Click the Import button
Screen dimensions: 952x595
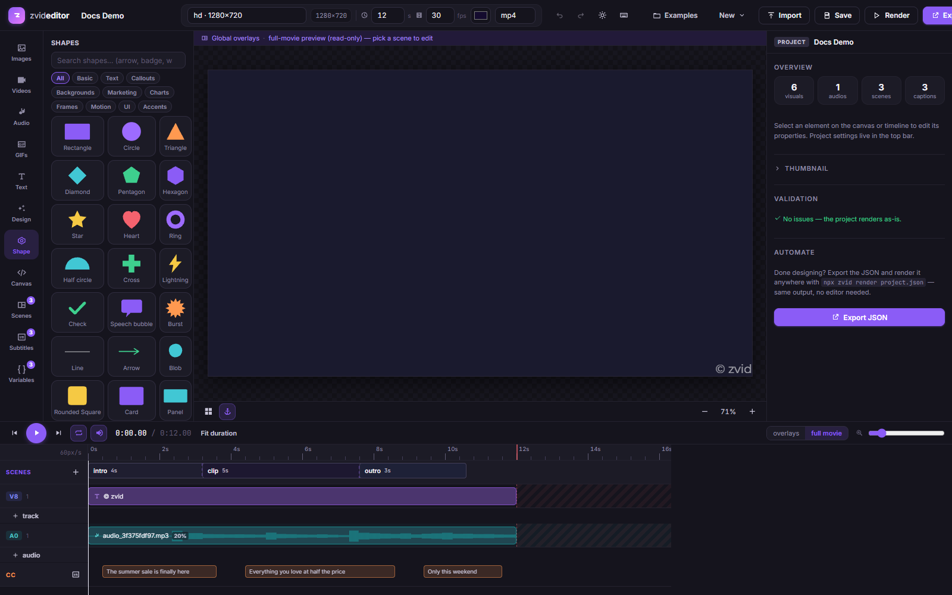point(784,15)
